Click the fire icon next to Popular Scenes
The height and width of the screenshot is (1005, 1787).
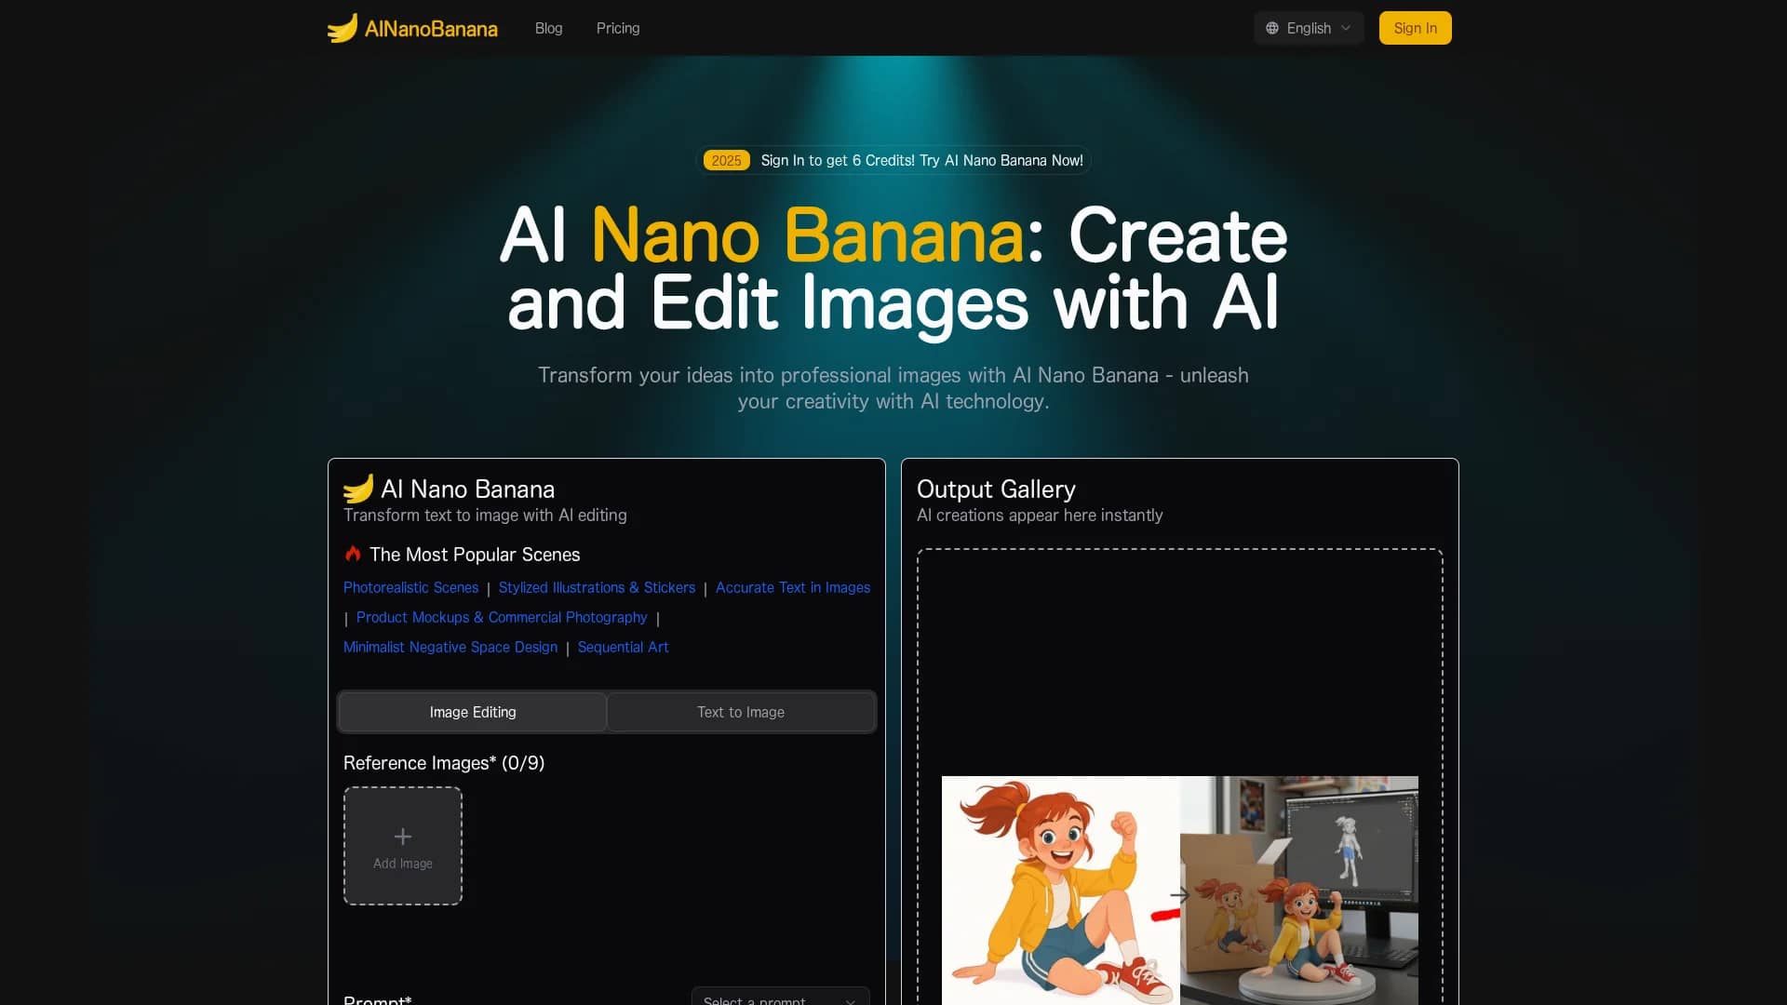(353, 554)
